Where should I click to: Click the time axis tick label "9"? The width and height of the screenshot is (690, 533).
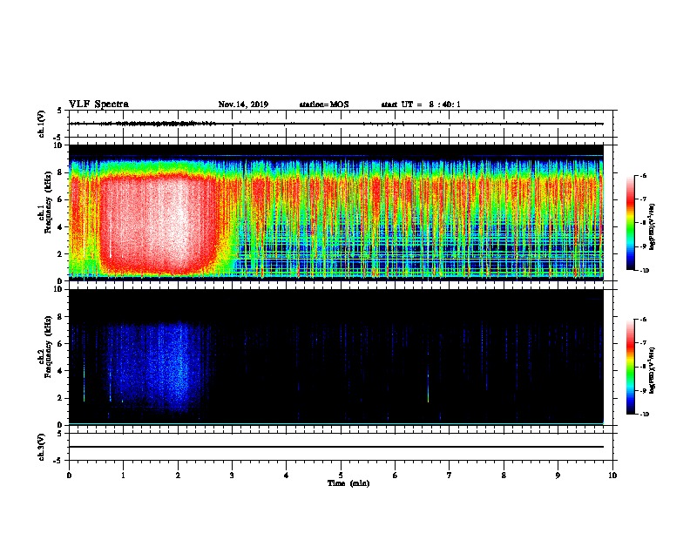pyautogui.click(x=558, y=476)
